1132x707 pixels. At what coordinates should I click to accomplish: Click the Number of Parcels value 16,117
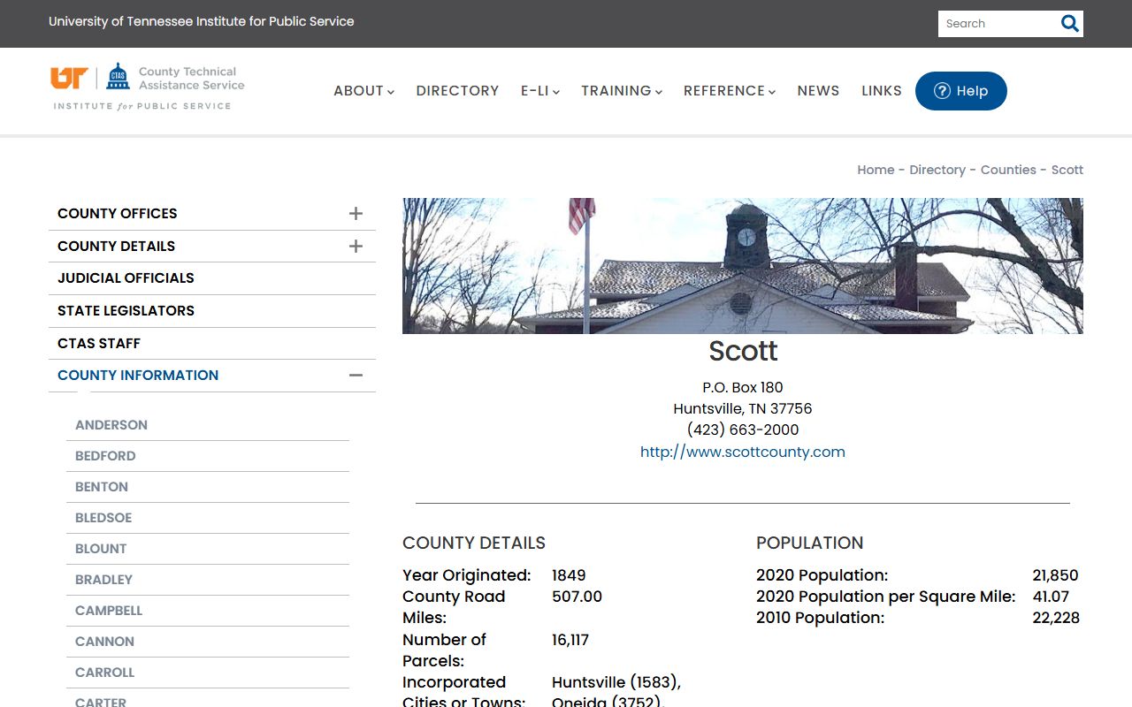570,640
